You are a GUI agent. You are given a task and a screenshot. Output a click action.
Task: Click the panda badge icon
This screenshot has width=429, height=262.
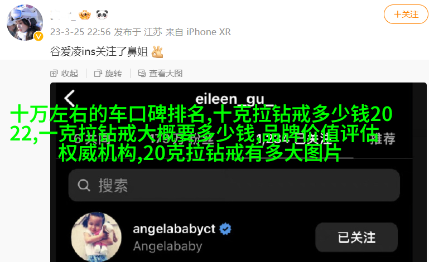pyautogui.click(x=102, y=14)
